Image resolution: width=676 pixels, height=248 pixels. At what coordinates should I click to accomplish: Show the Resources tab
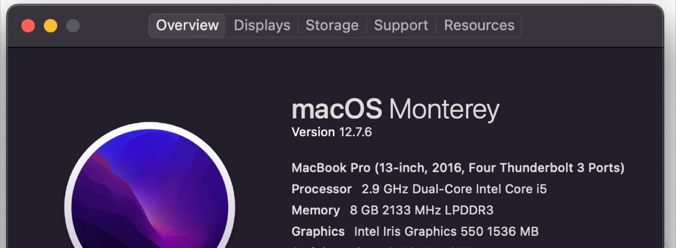pos(479,25)
